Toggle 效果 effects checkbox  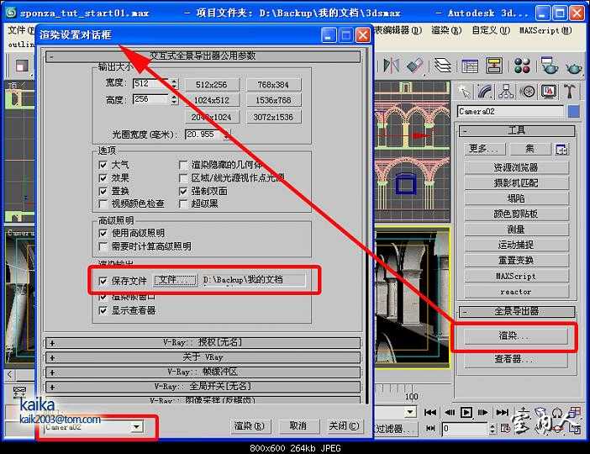pyautogui.click(x=103, y=177)
